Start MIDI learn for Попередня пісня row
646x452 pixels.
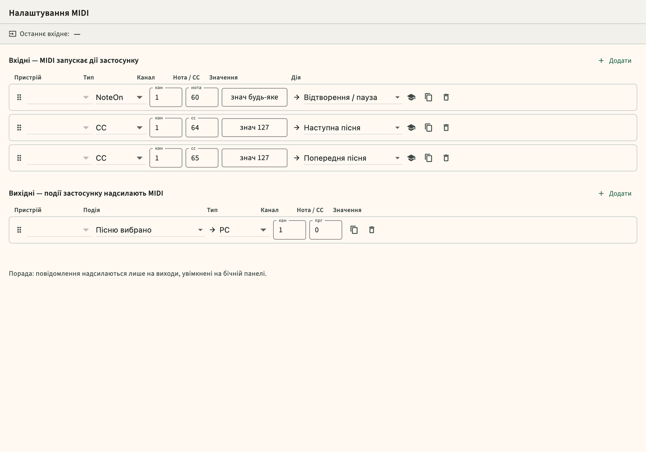pyautogui.click(x=411, y=158)
